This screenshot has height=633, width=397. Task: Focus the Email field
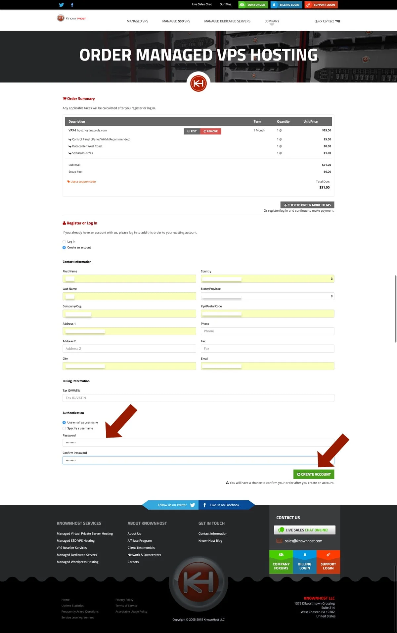pyautogui.click(x=267, y=366)
